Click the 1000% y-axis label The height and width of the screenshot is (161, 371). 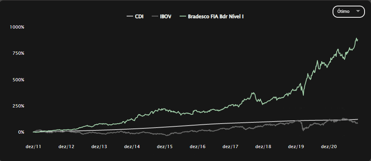pos(18,27)
